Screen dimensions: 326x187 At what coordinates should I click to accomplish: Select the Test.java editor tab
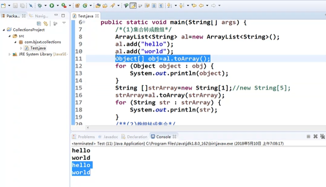point(86,16)
